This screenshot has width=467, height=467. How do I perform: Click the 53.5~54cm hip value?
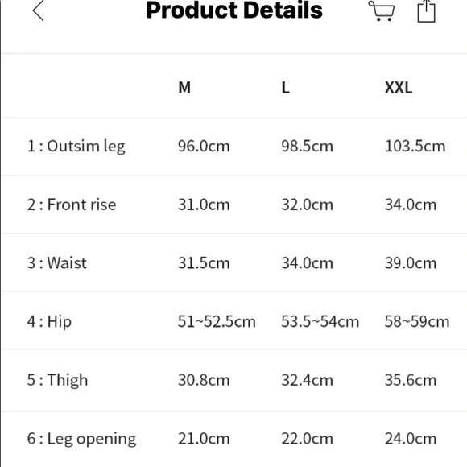(320, 322)
